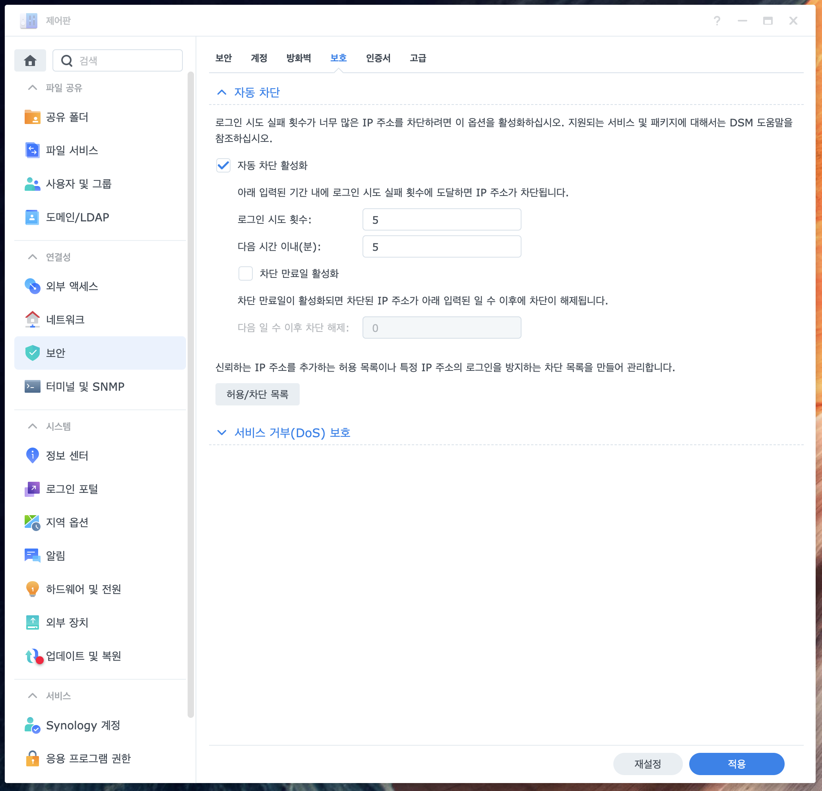Open the 파일 서비스 icon
The image size is (822, 791).
(x=32, y=150)
